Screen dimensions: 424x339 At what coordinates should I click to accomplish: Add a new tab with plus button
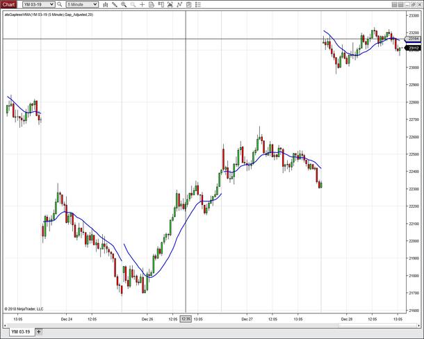pos(39,331)
